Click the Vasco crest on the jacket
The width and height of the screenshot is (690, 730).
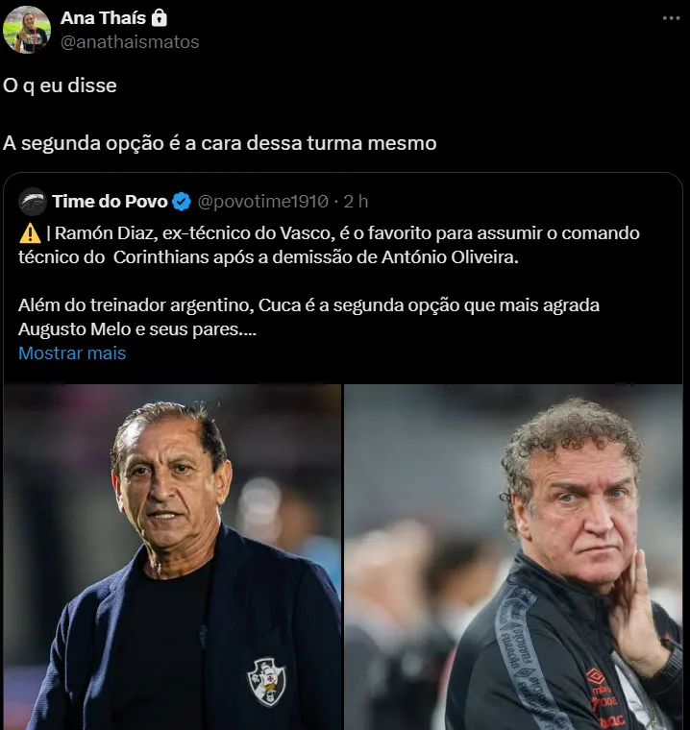click(266, 681)
